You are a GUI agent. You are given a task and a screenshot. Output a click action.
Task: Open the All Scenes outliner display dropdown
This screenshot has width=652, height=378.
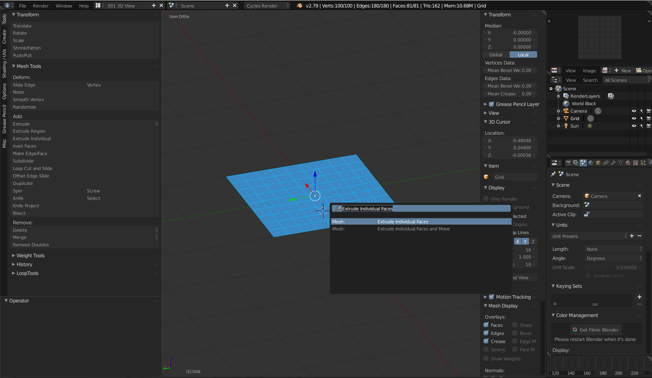tap(627, 80)
